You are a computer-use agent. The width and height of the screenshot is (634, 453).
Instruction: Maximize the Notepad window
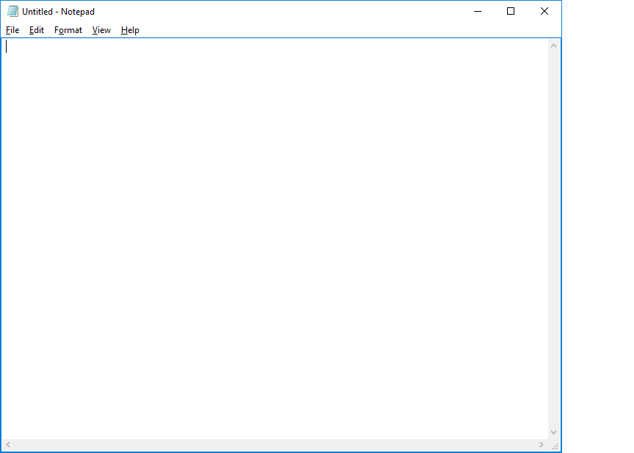(x=511, y=11)
